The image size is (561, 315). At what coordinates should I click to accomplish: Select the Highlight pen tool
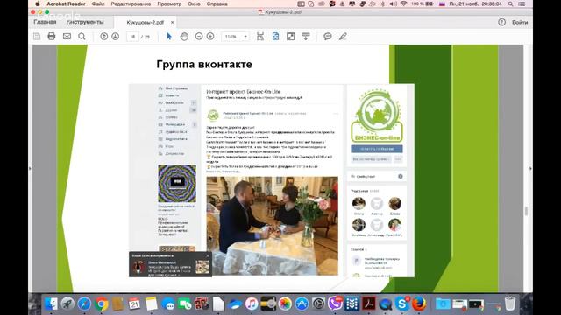click(x=343, y=37)
